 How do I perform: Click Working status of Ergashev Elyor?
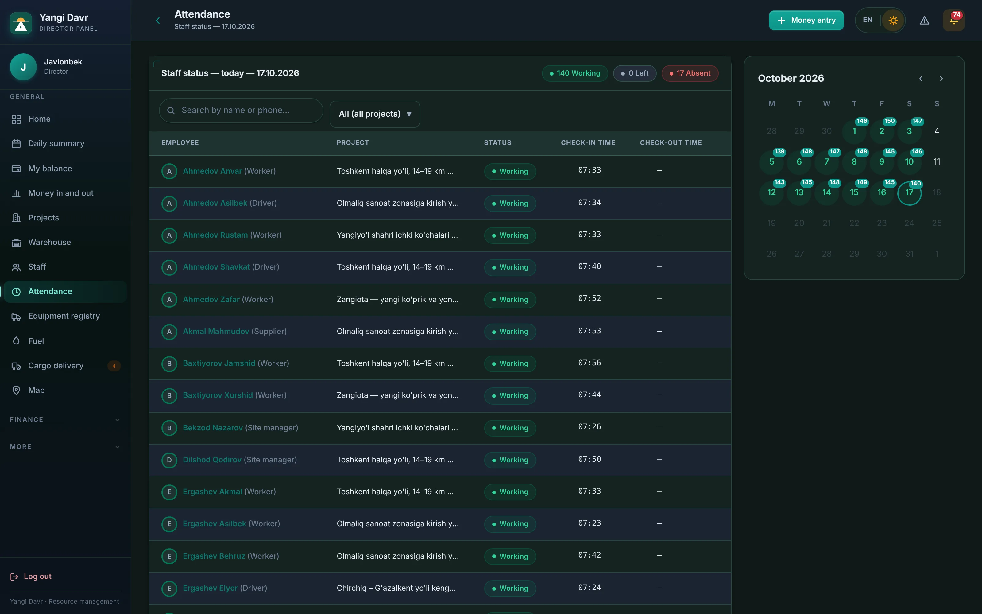click(510, 589)
